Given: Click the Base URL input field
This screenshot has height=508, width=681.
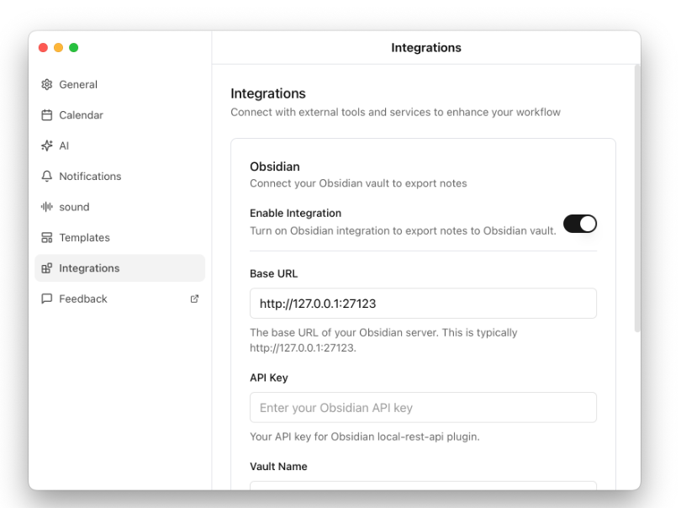Looking at the screenshot, I should coord(423,304).
